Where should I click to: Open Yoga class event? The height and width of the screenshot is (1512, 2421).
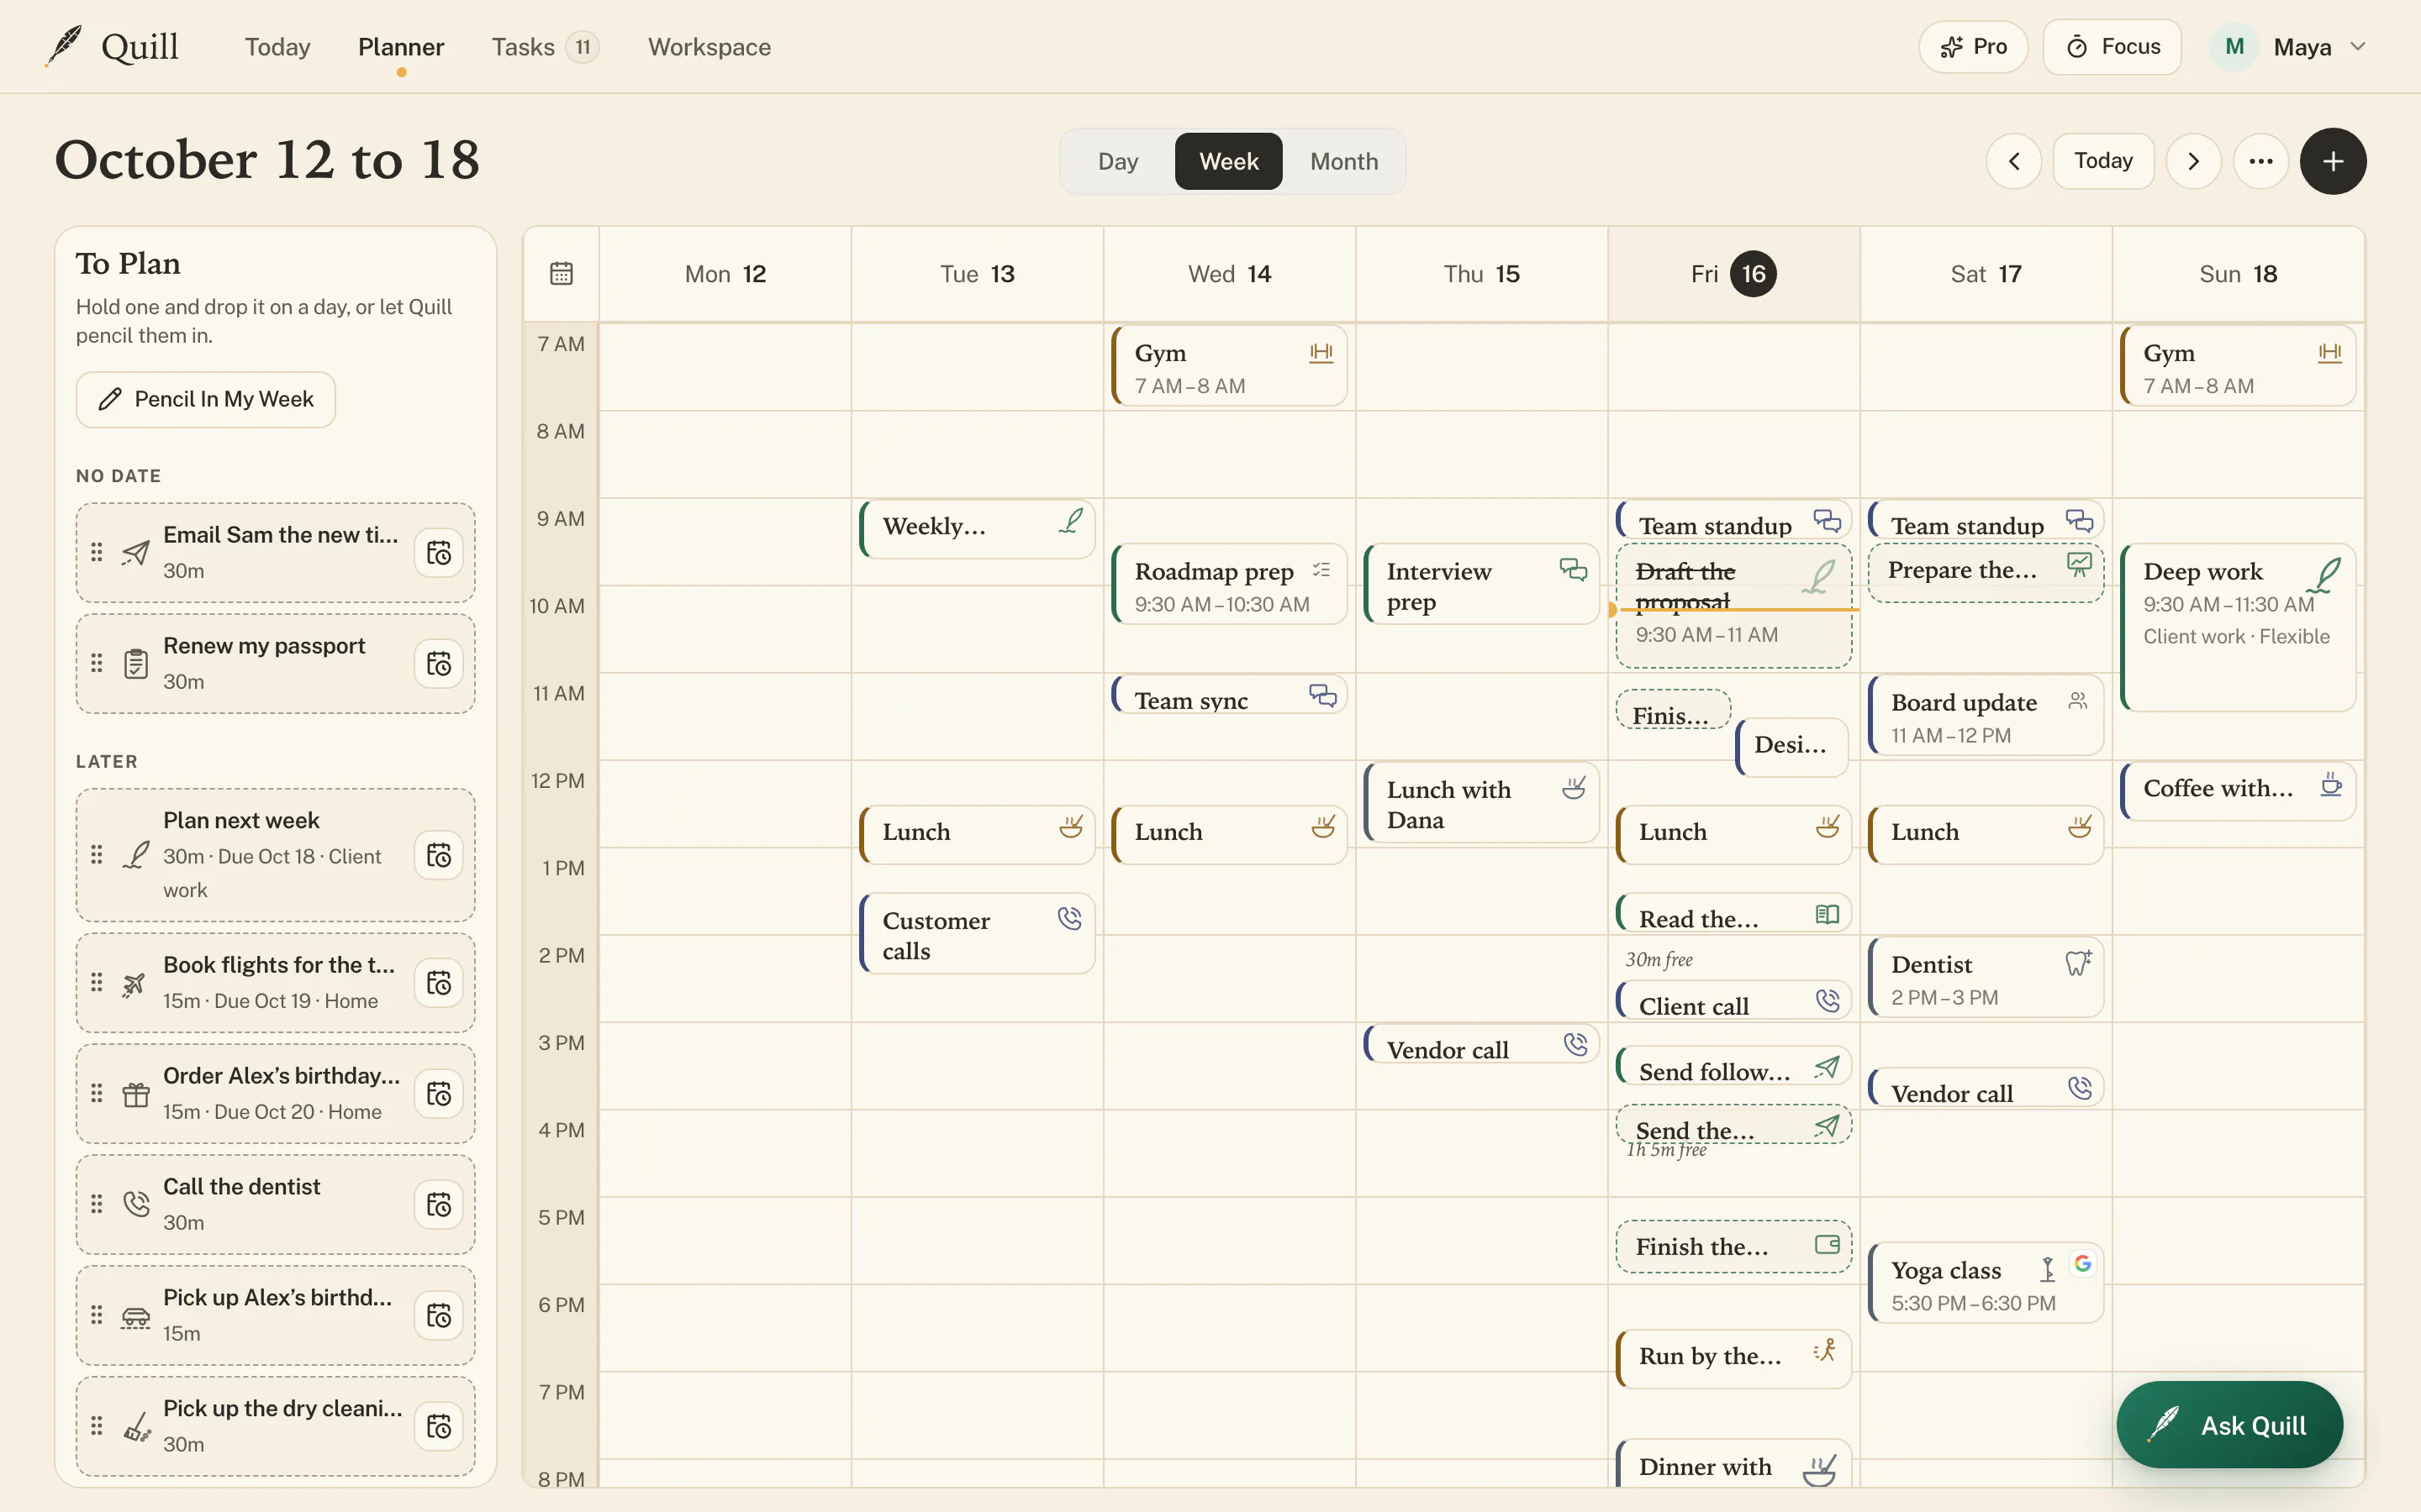1986,1283
